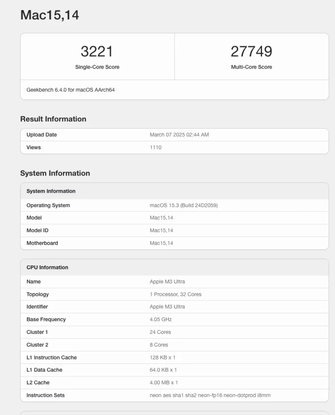Click the Instruction Sets label
The height and width of the screenshot is (415, 335).
point(45,396)
